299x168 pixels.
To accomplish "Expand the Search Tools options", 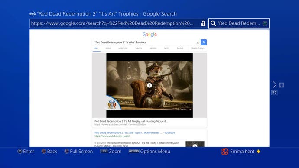I will 198,48.
